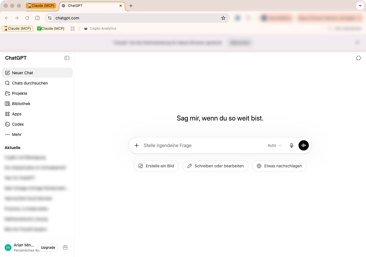The width and height of the screenshot is (366, 257).
Task: Go back in browser history
Action: pyautogui.click(x=7, y=18)
